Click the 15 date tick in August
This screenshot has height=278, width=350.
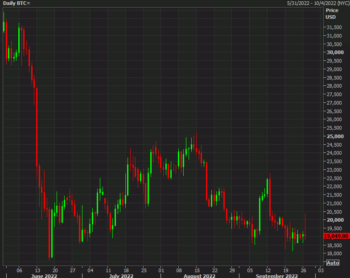pos(197,270)
